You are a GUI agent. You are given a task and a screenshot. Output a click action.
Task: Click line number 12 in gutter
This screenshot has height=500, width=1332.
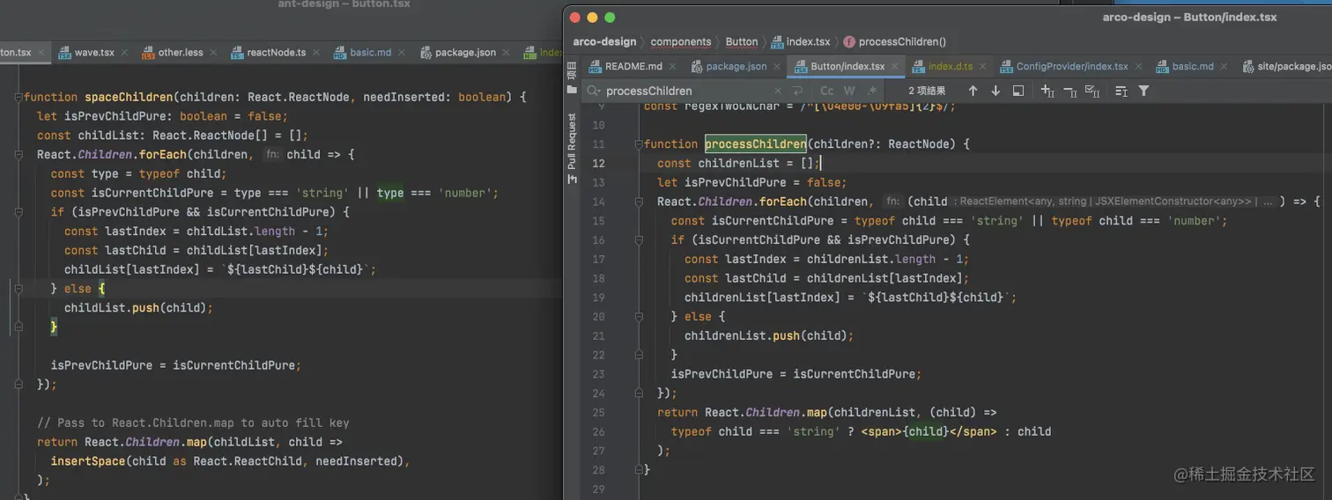point(599,164)
